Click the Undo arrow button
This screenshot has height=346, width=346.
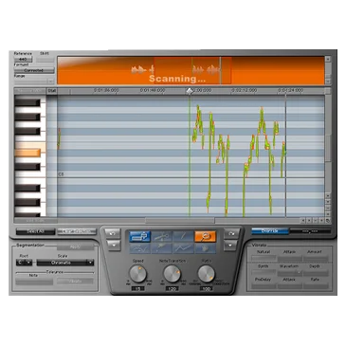click(113, 233)
